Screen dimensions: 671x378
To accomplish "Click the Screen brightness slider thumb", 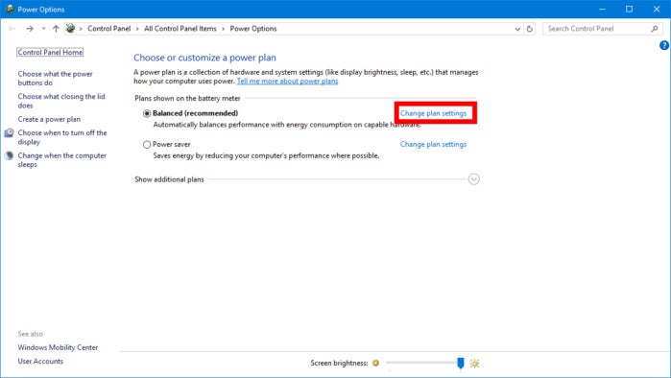I will tap(461, 363).
